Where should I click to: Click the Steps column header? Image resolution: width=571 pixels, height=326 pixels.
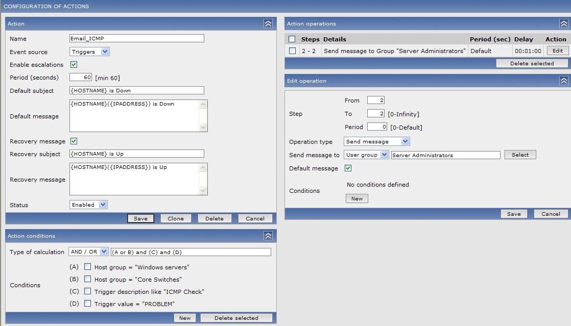[x=310, y=39]
